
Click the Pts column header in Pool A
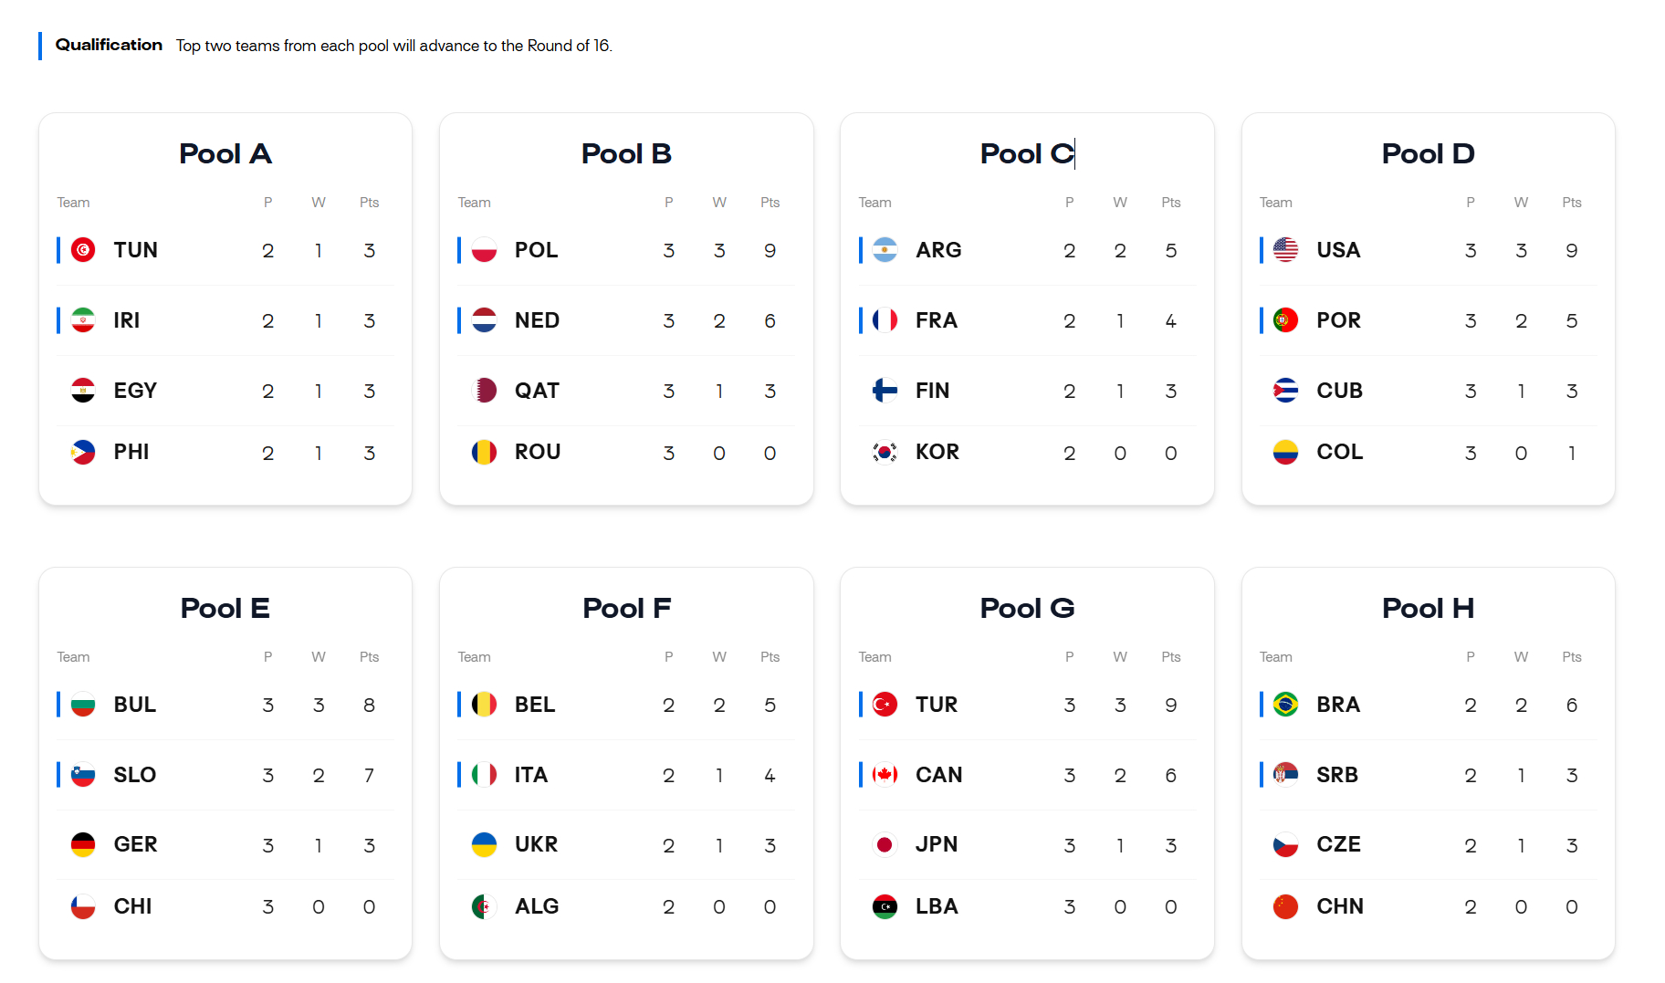[369, 203]
